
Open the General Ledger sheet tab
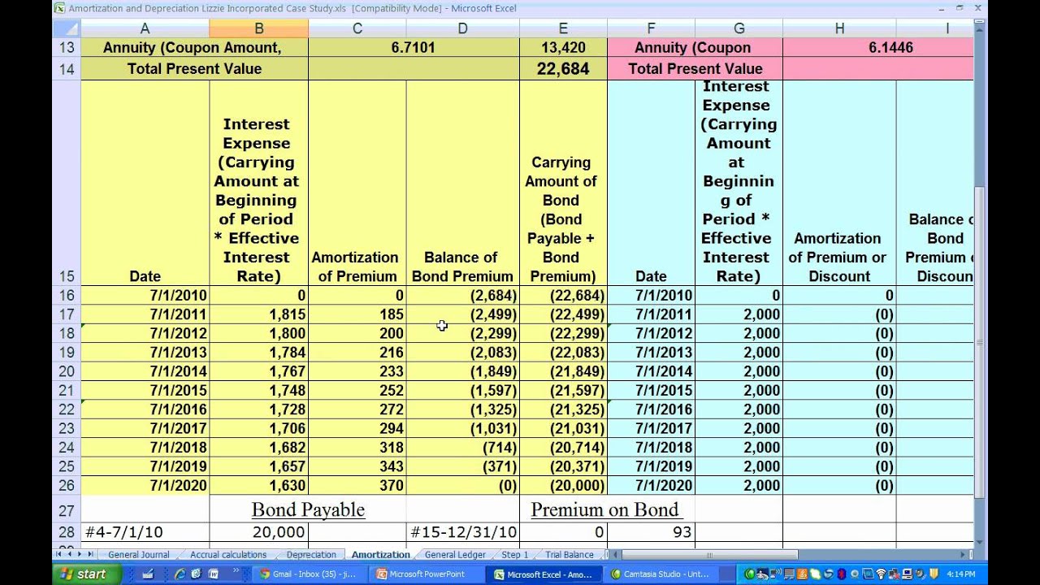click(455, 555)
